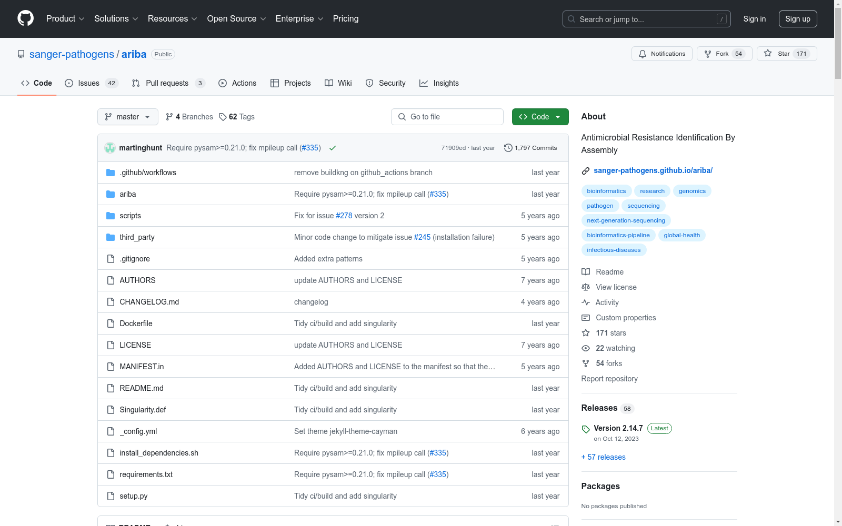Click the ariba folder icon
The height and width of the screenshot is (526, 842).
click(111, 194)
